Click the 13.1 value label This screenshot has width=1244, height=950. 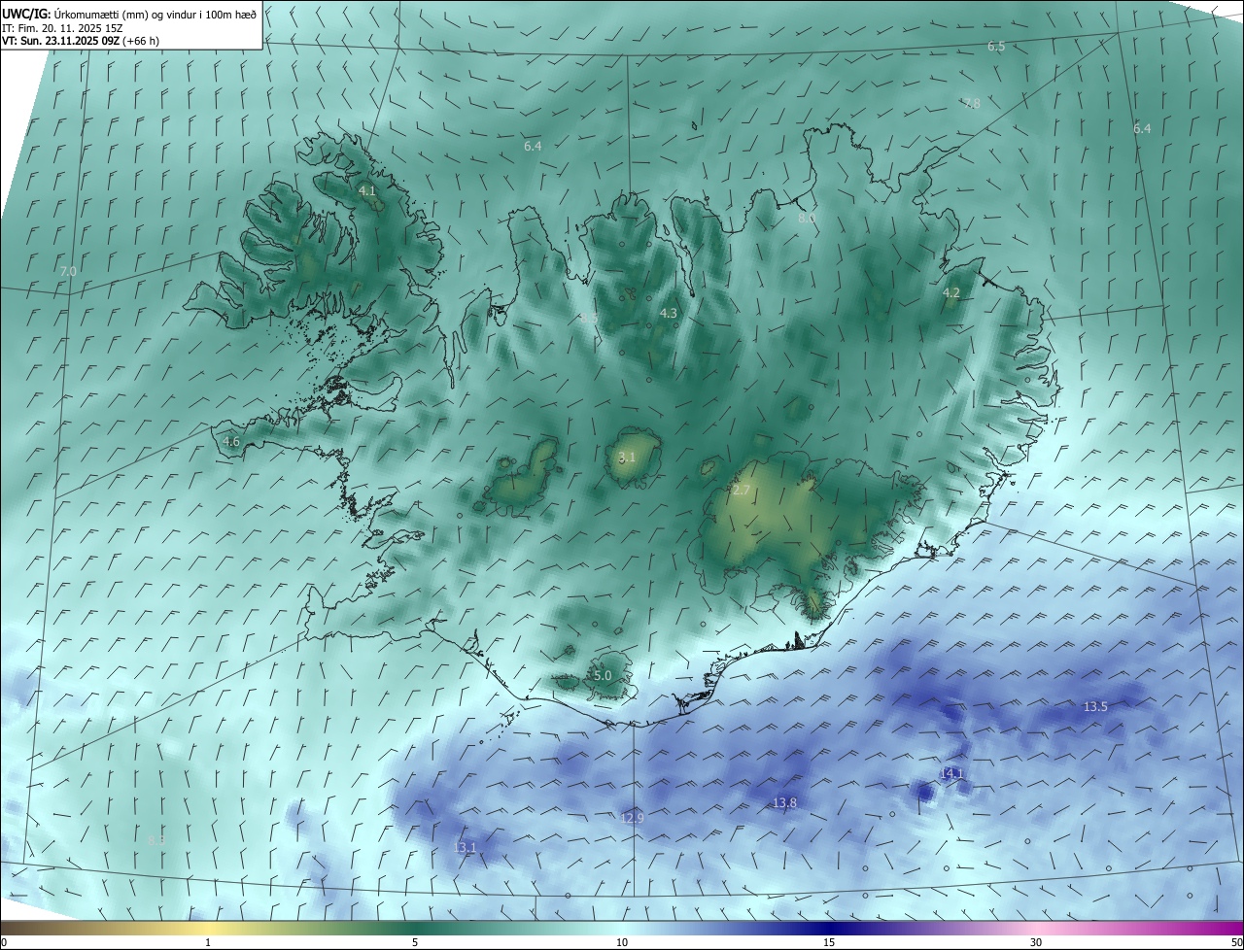click(466, 847)
